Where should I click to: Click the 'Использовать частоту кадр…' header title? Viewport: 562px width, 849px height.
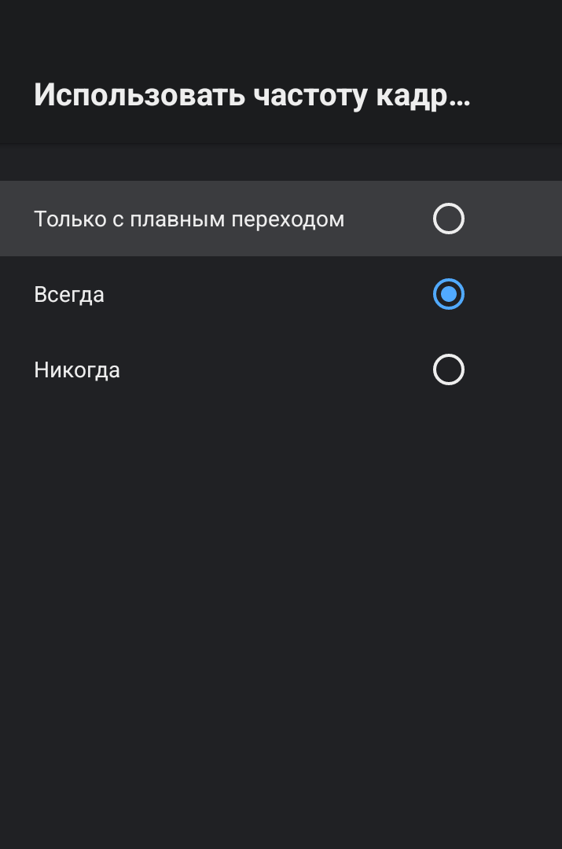[x=252, y=96]
